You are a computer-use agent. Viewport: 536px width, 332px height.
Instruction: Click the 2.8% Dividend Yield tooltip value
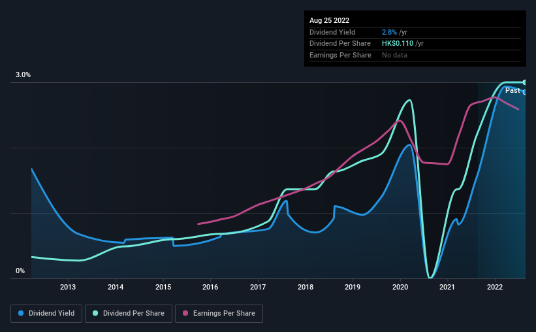tap(389, 32)
